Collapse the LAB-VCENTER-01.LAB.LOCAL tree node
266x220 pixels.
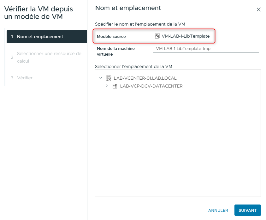[101, 78]
